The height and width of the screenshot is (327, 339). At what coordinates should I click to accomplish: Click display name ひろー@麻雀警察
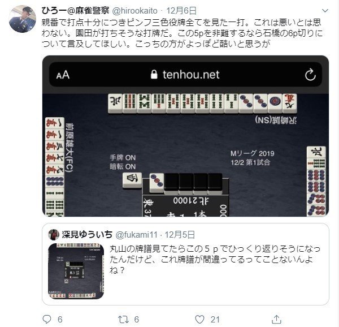75,10
